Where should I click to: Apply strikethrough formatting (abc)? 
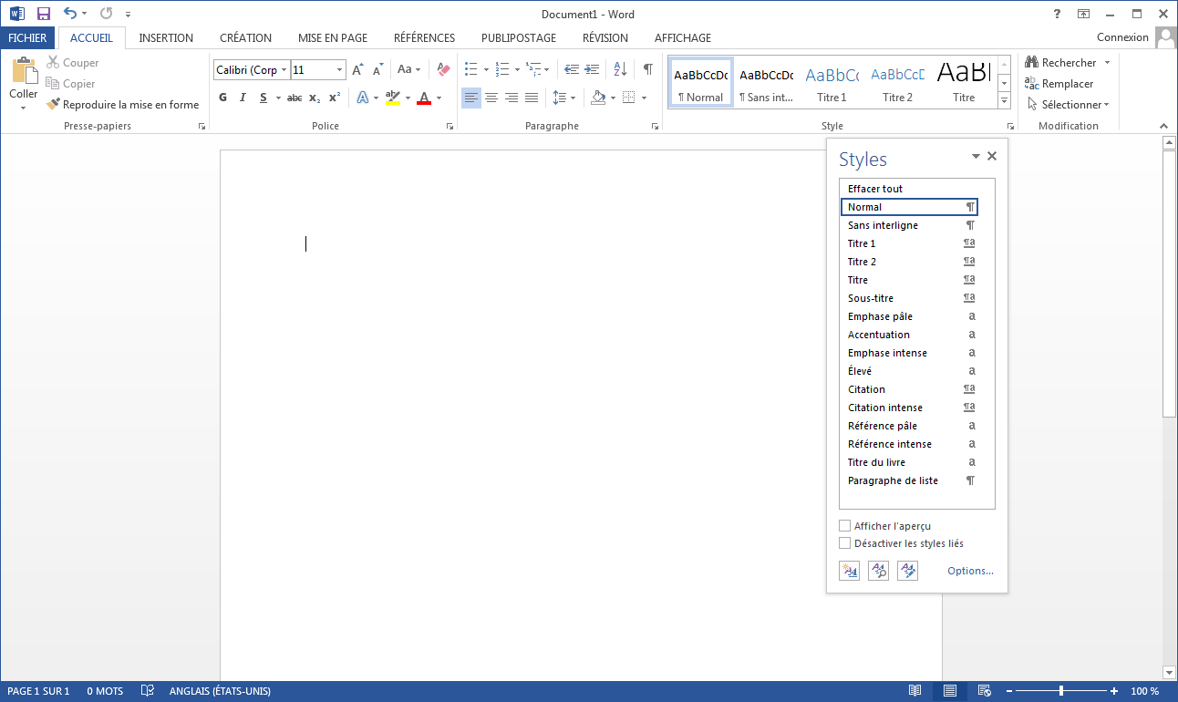(294, 98)
